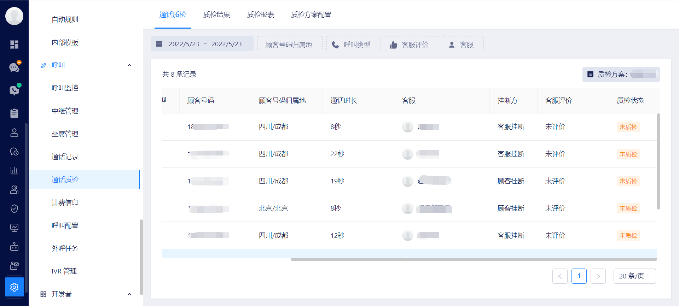679x306 pixels.
Task: Click the calendar icon in the date filter
Action: [x=159, y=44]
